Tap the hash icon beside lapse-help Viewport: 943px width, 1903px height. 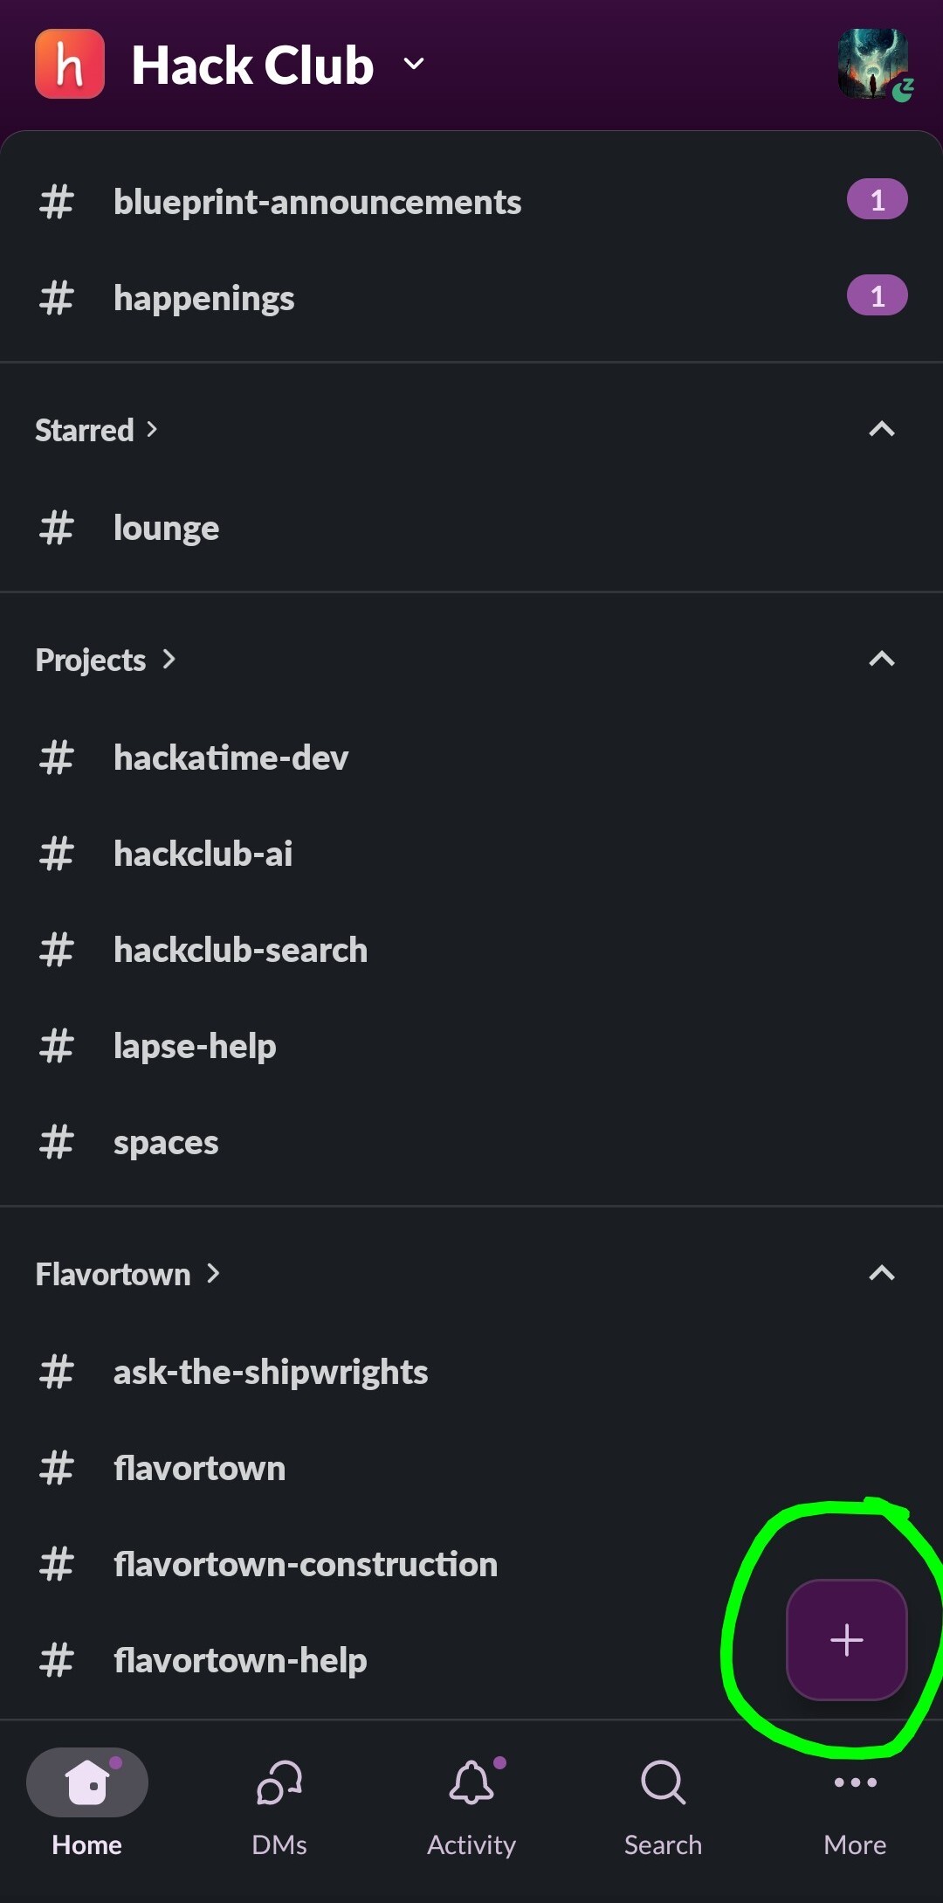pos(57,1046)
